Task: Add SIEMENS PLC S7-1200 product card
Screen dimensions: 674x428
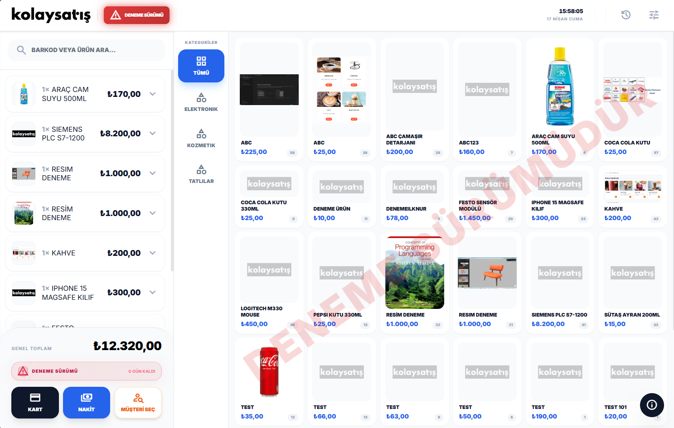Action: pyautogui.click(x=560, y=283)
